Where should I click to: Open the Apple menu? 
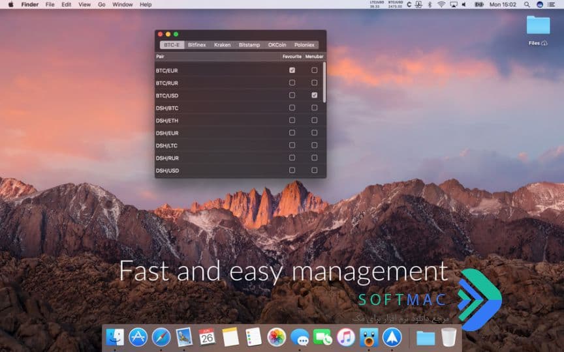coord(11,5)
